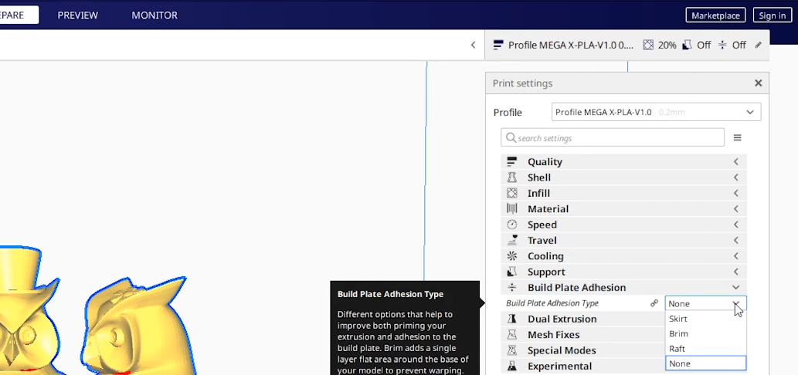Click the Travel category icon
798x375 pixels.
click(x=512, y=240)
